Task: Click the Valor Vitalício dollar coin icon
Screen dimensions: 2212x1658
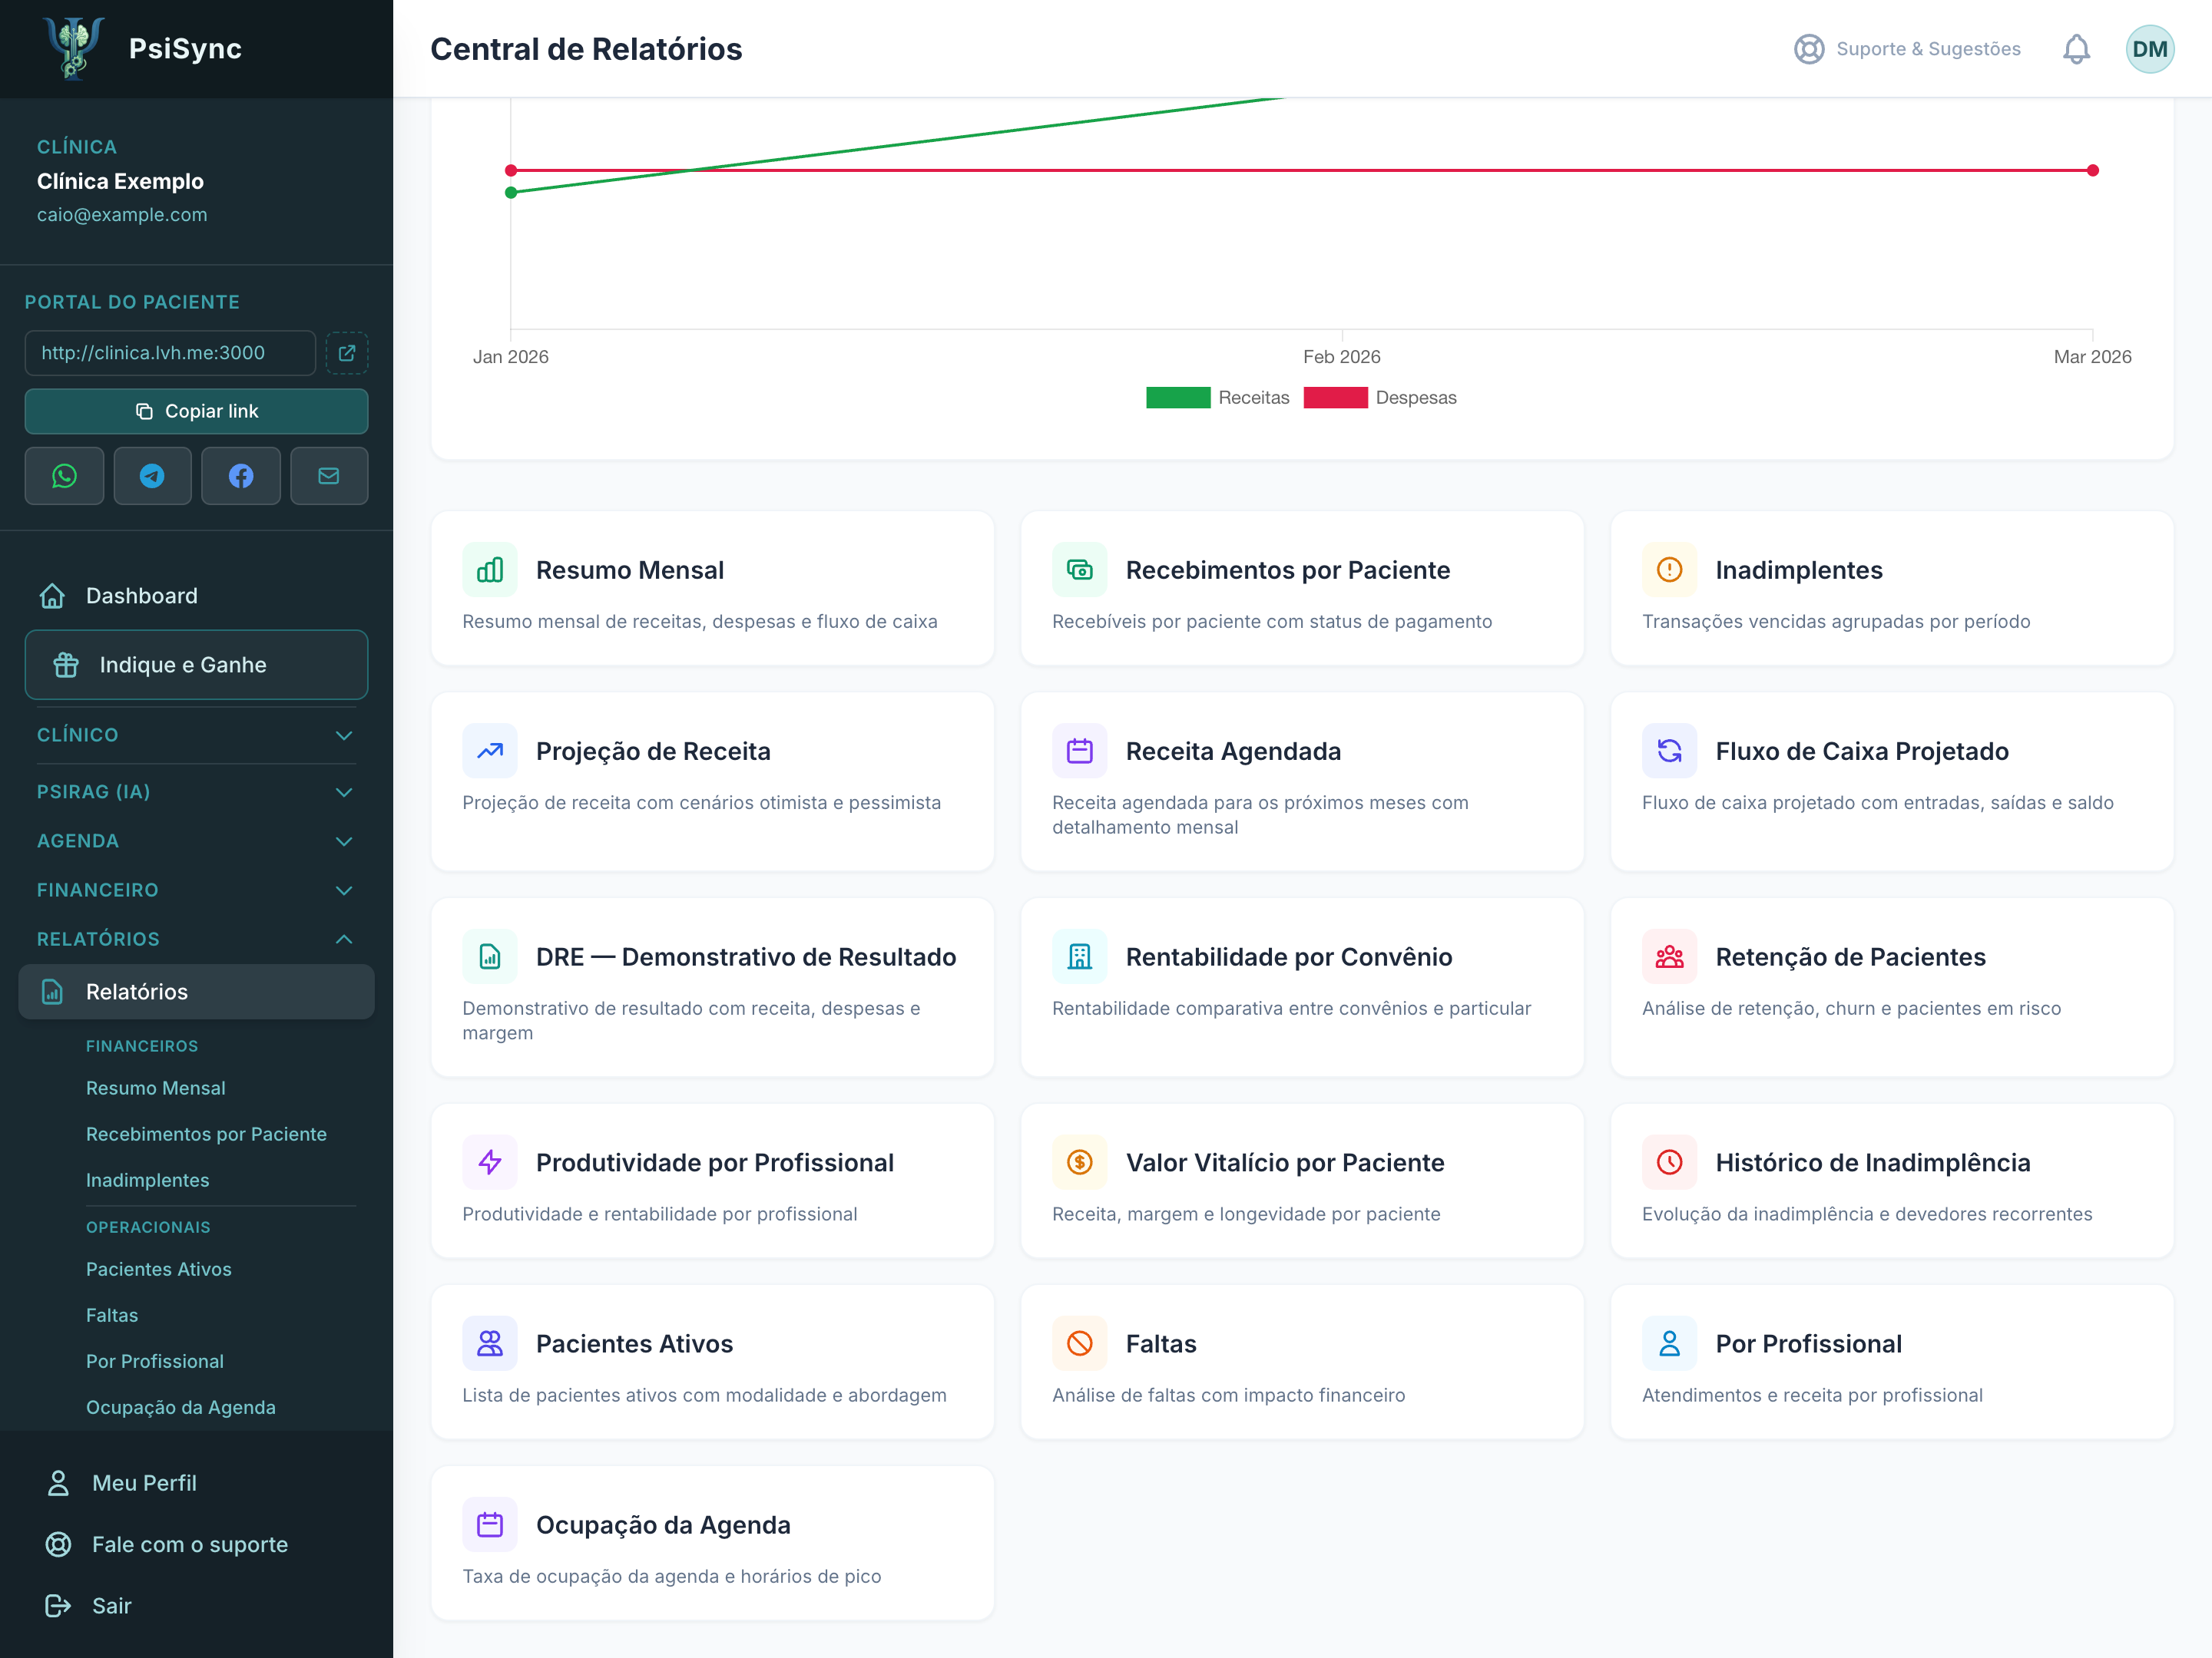Action: click(1080, 1162)
